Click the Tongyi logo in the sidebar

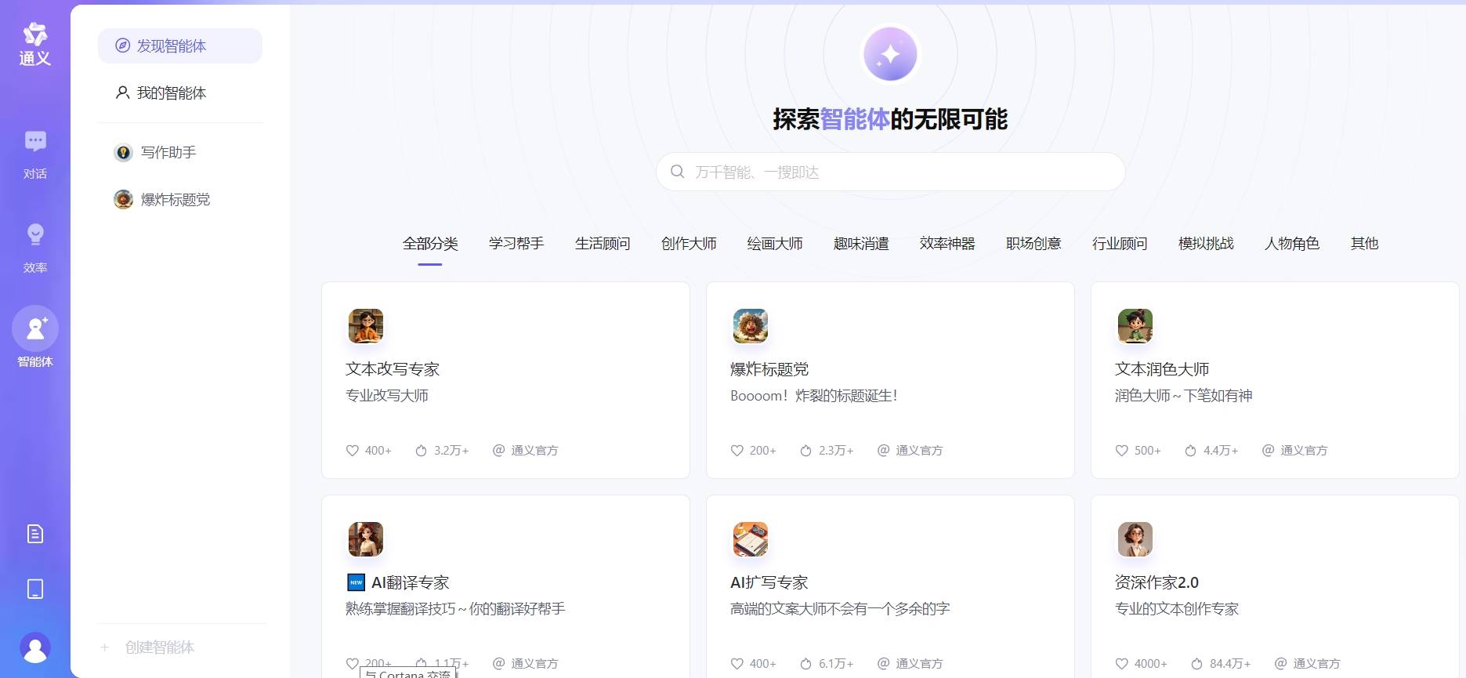click(34, 44)
